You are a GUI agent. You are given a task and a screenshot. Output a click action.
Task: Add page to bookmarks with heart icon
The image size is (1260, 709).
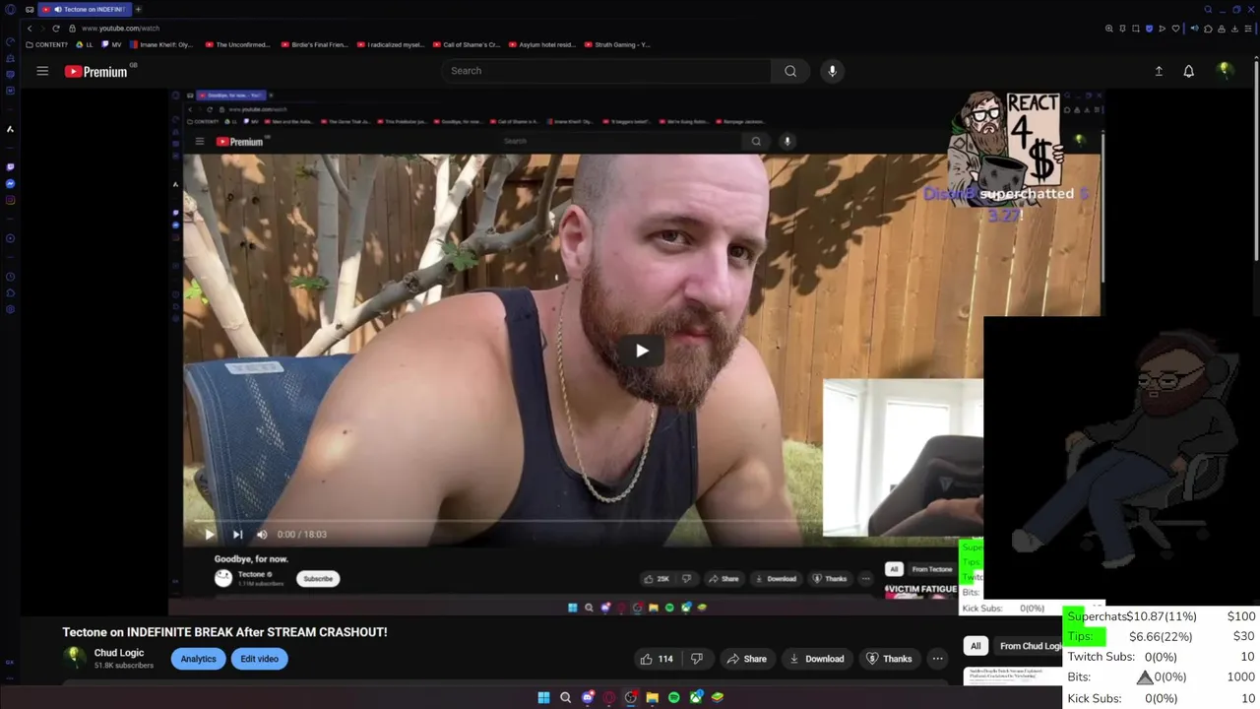tap(1175, 29)
